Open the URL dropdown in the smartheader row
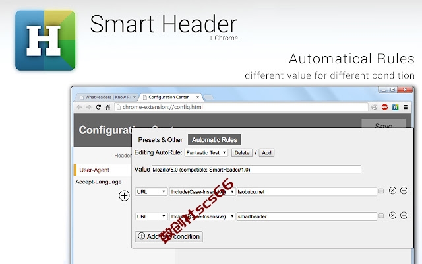 click(151, 216)
